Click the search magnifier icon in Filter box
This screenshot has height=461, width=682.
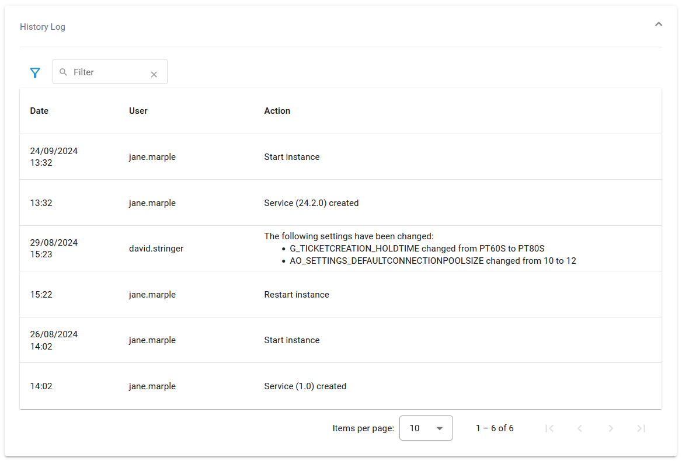(64, 72)
